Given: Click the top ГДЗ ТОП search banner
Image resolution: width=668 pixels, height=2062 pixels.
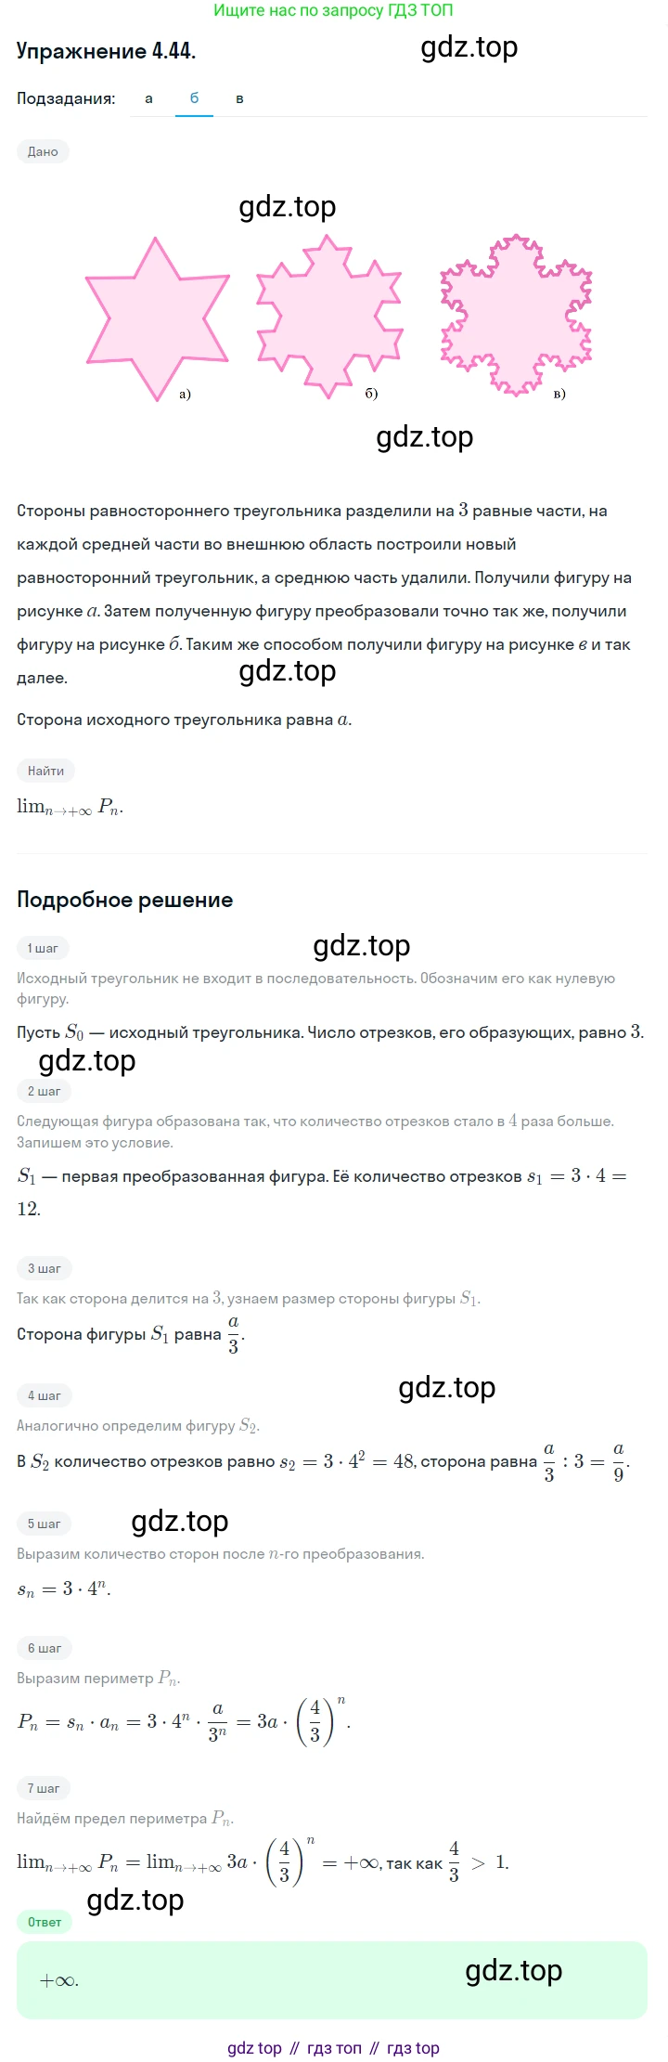Looking at the screenshot, I should [333, 10].
